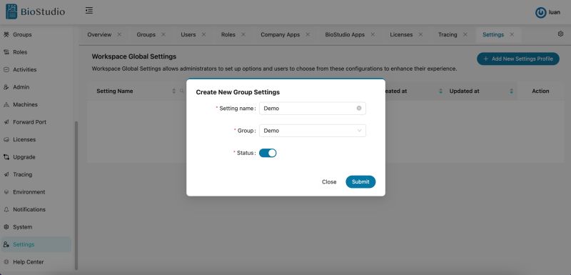
Task: Close the Settings tab
Action: click(x=512, y=34)
